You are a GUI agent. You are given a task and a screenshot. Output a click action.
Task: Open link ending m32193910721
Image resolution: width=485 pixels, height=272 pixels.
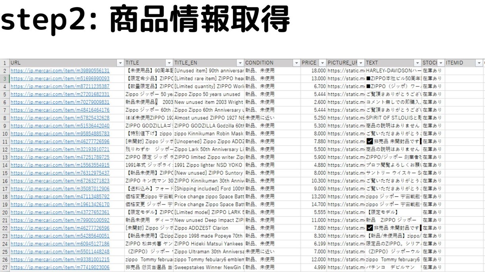tap(60, 149)
